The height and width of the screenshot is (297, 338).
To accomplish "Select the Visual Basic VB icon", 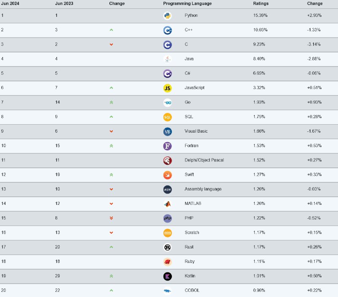I will (167, 131).
